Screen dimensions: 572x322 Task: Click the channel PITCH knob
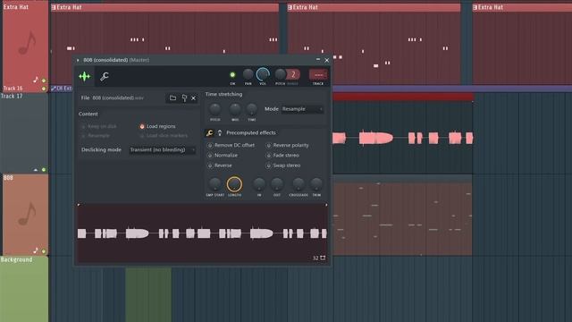coord(280,74)
